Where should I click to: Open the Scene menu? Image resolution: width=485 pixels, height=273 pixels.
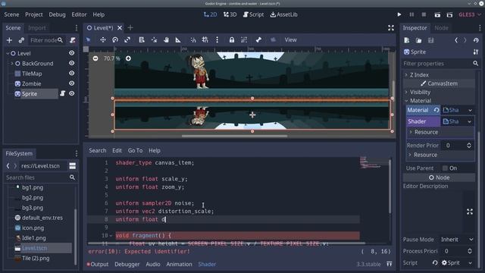[x=11, y=14]
